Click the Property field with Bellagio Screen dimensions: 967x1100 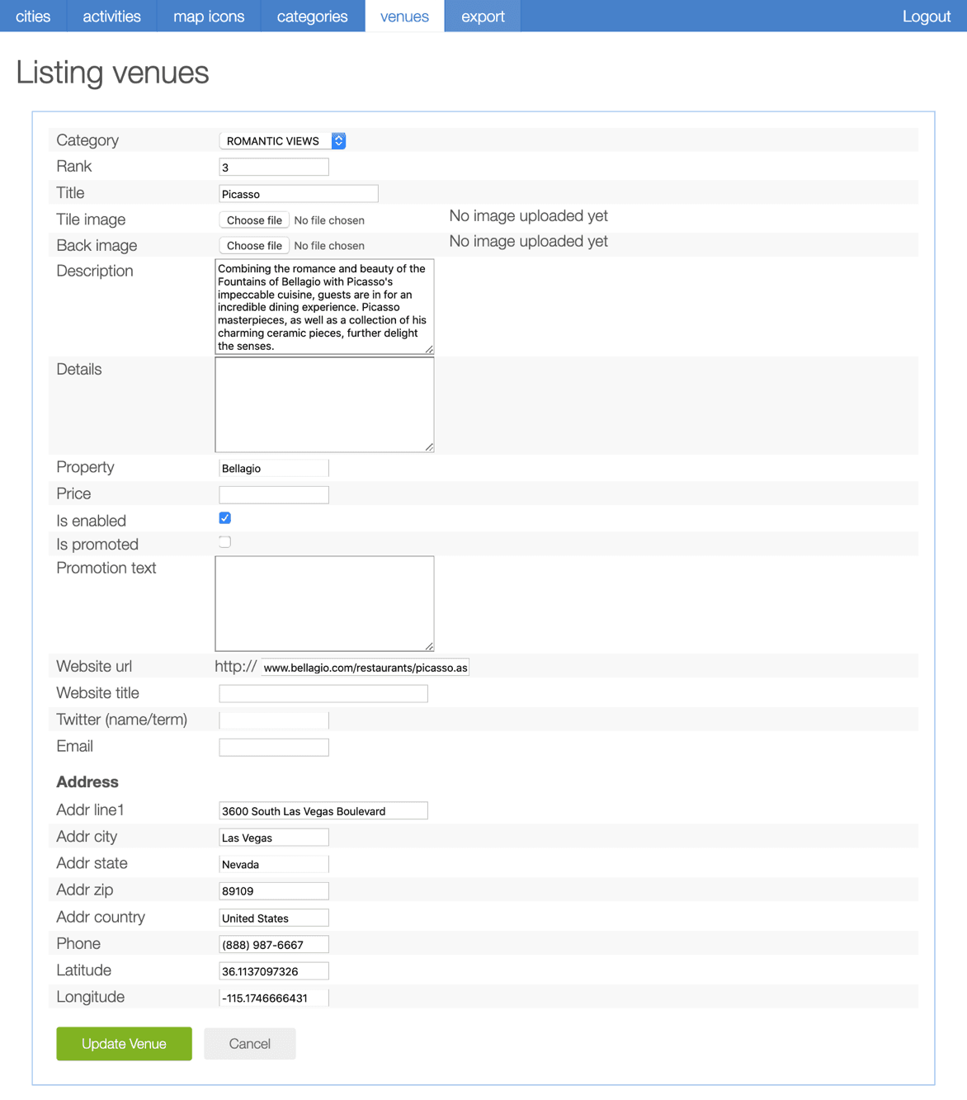[274, 468]
